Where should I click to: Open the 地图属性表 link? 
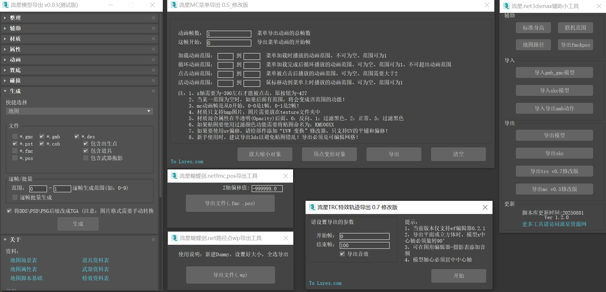pos(24,269)
